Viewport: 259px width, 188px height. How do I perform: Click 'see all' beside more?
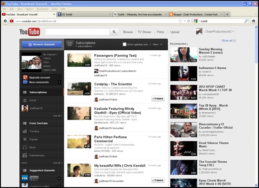[x=58, y=163]
